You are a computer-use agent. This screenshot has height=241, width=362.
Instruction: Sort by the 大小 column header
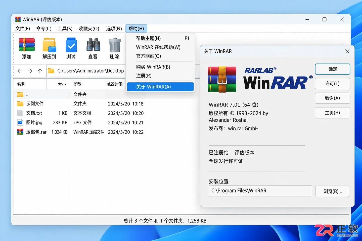coord(58,84)
